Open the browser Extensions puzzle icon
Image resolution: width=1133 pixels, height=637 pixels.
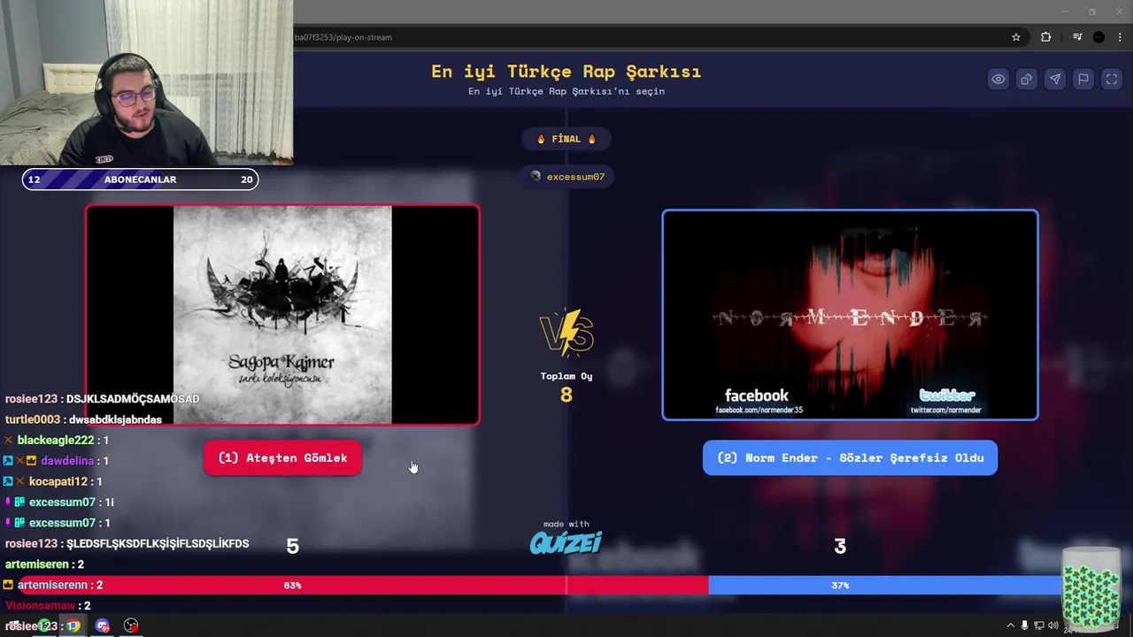point(1046,37)
